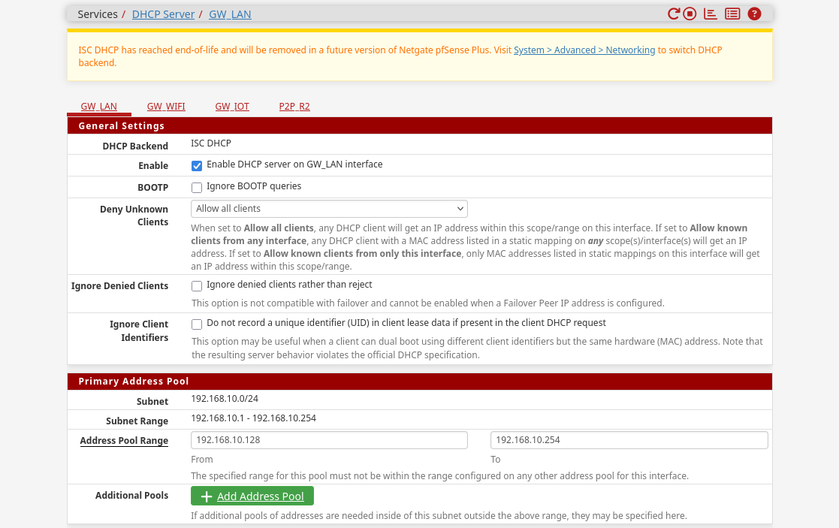Switch to the GW_LAN tab
Image resolution: width=839 pixels, height=528 pixels.
[x=99, y=107]
